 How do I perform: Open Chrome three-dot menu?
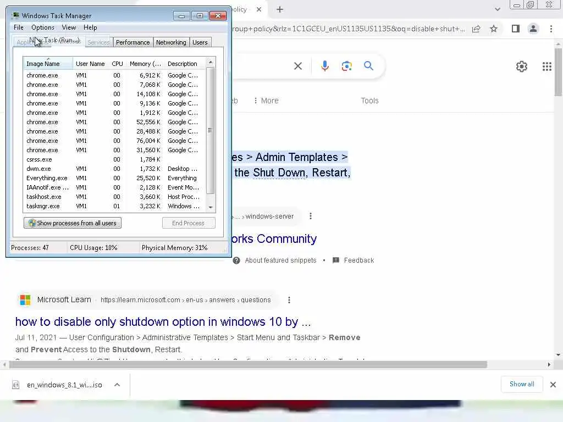[551, 29]
